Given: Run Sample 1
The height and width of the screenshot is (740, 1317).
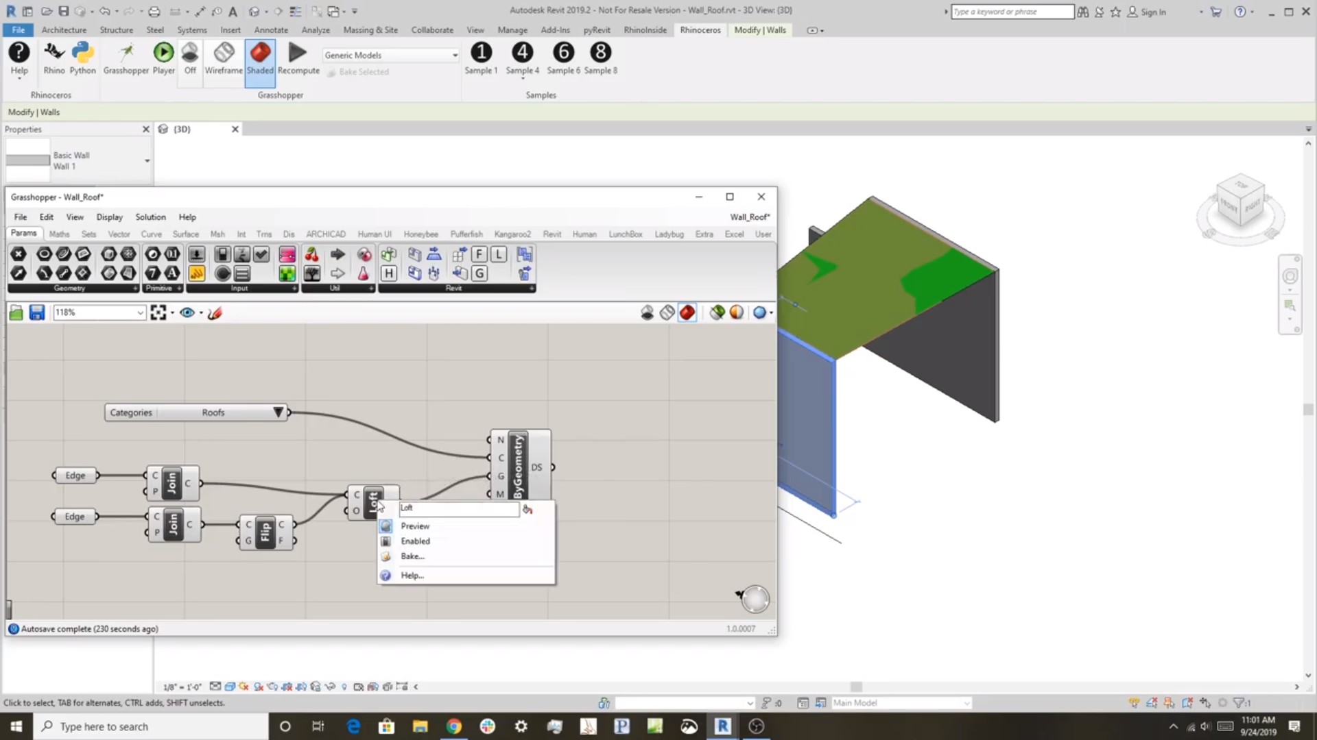Looking at the screenshot, I should [481, 58].
